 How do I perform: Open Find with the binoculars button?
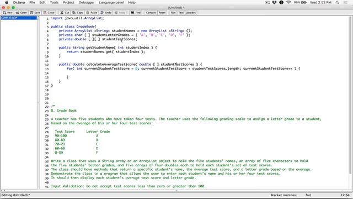(136, 13)
